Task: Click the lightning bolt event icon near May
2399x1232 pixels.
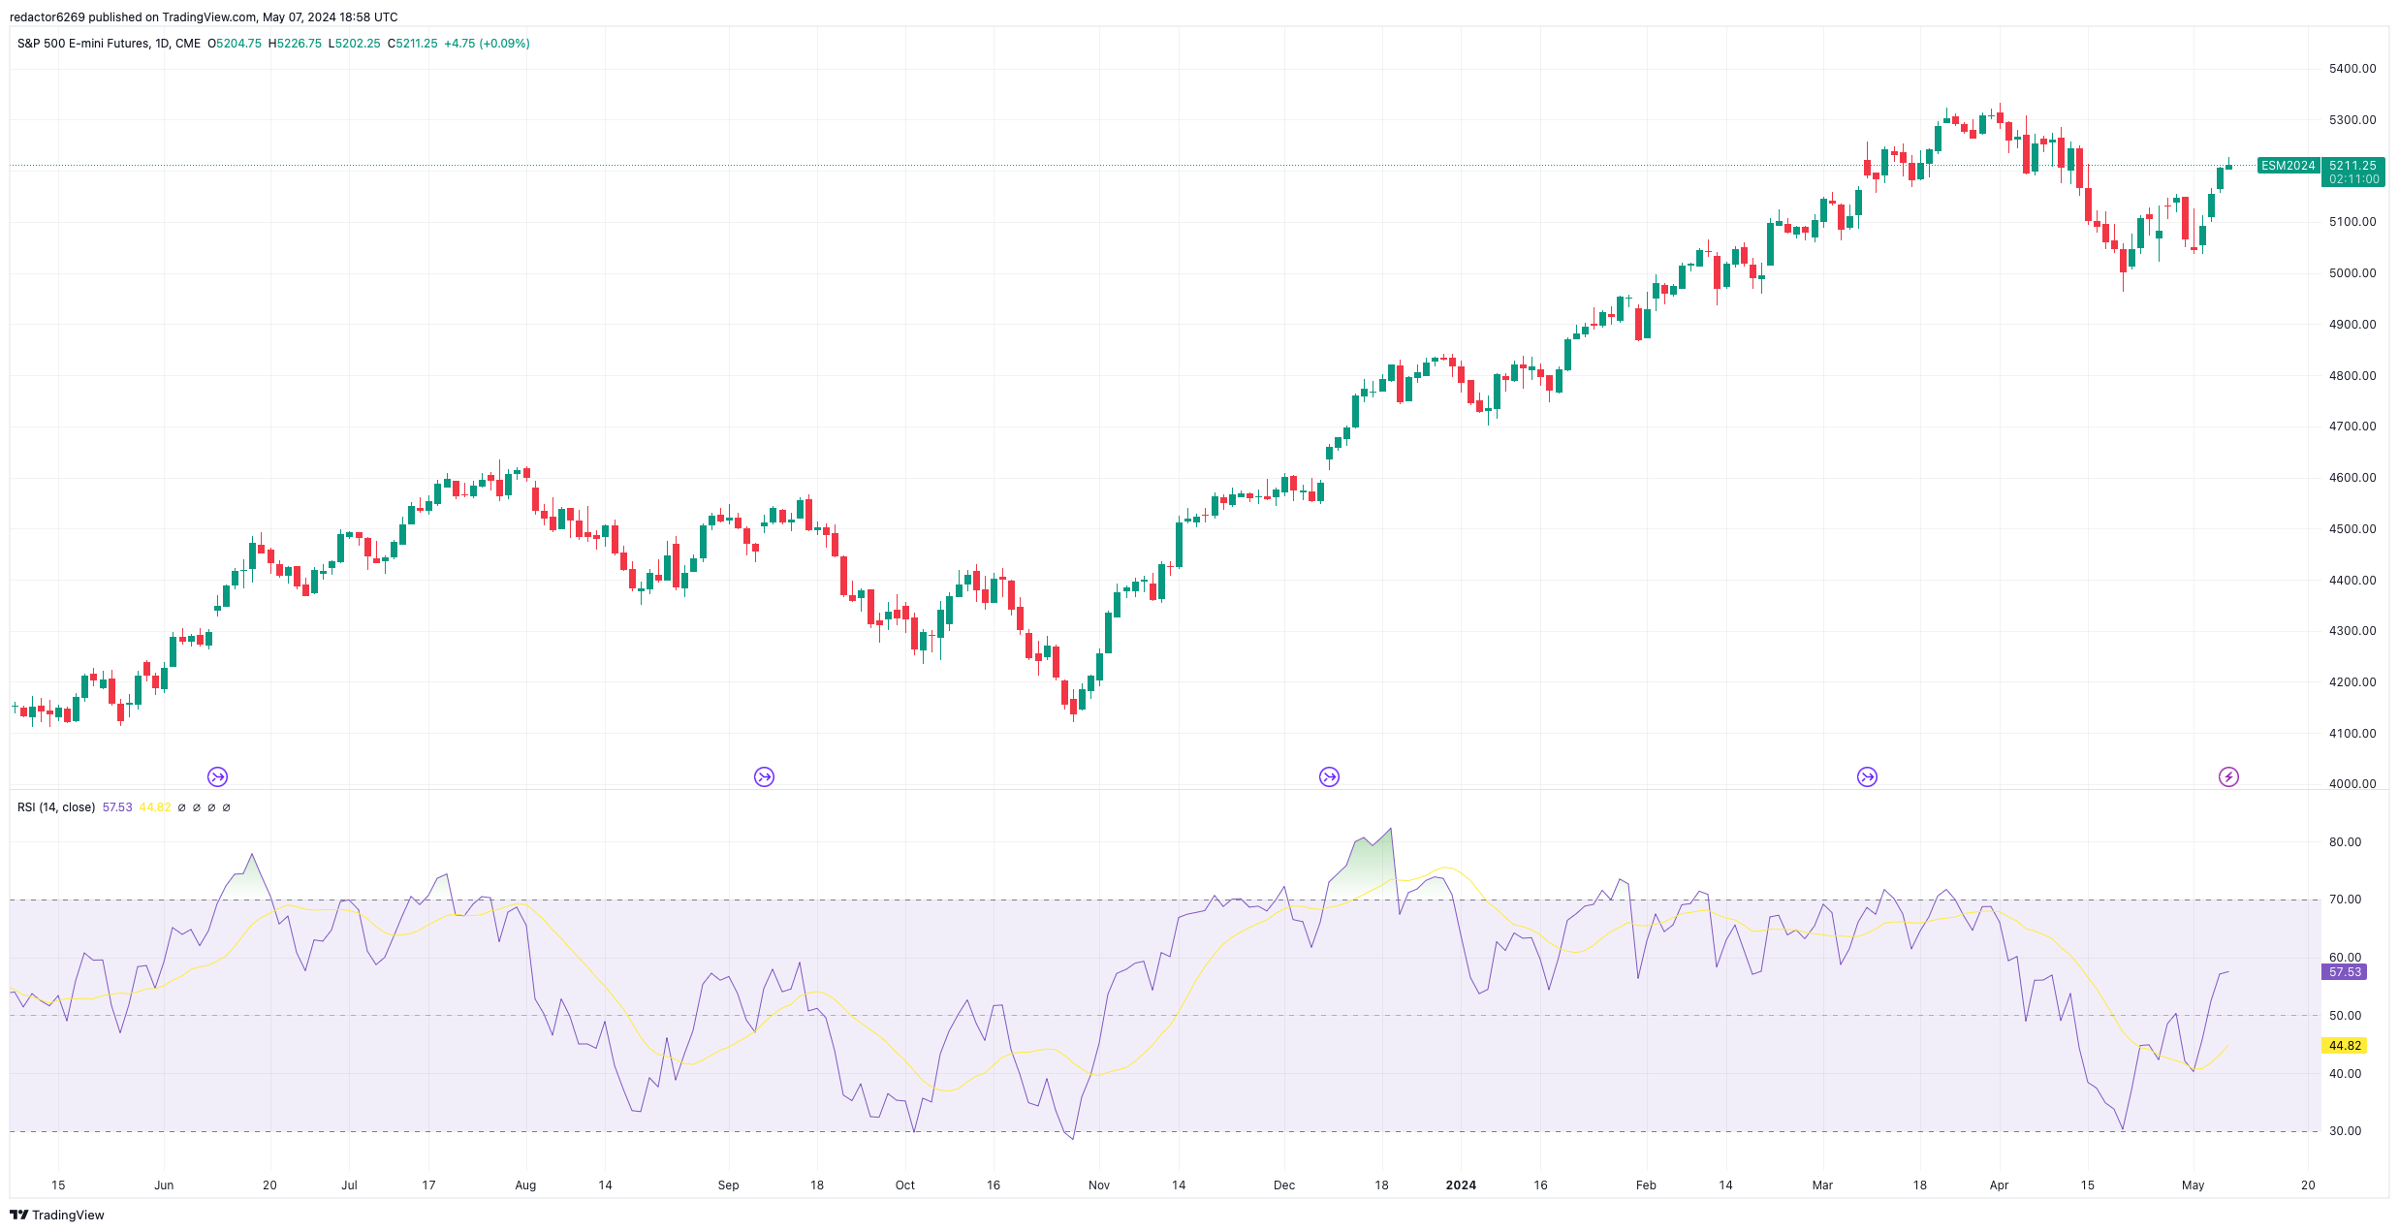Action: [2226, 776]
